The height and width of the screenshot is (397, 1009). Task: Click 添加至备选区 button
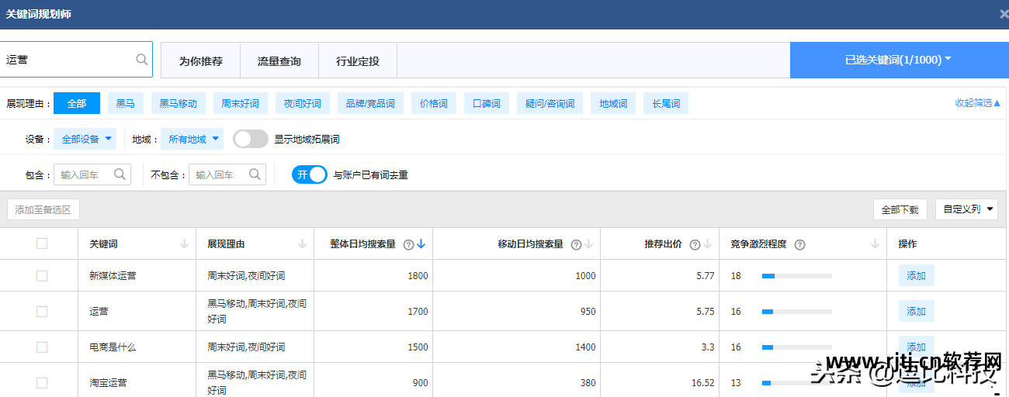pyautogui.click(x=43, y=209)
